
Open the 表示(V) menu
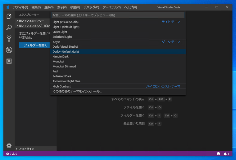[62, 7]
